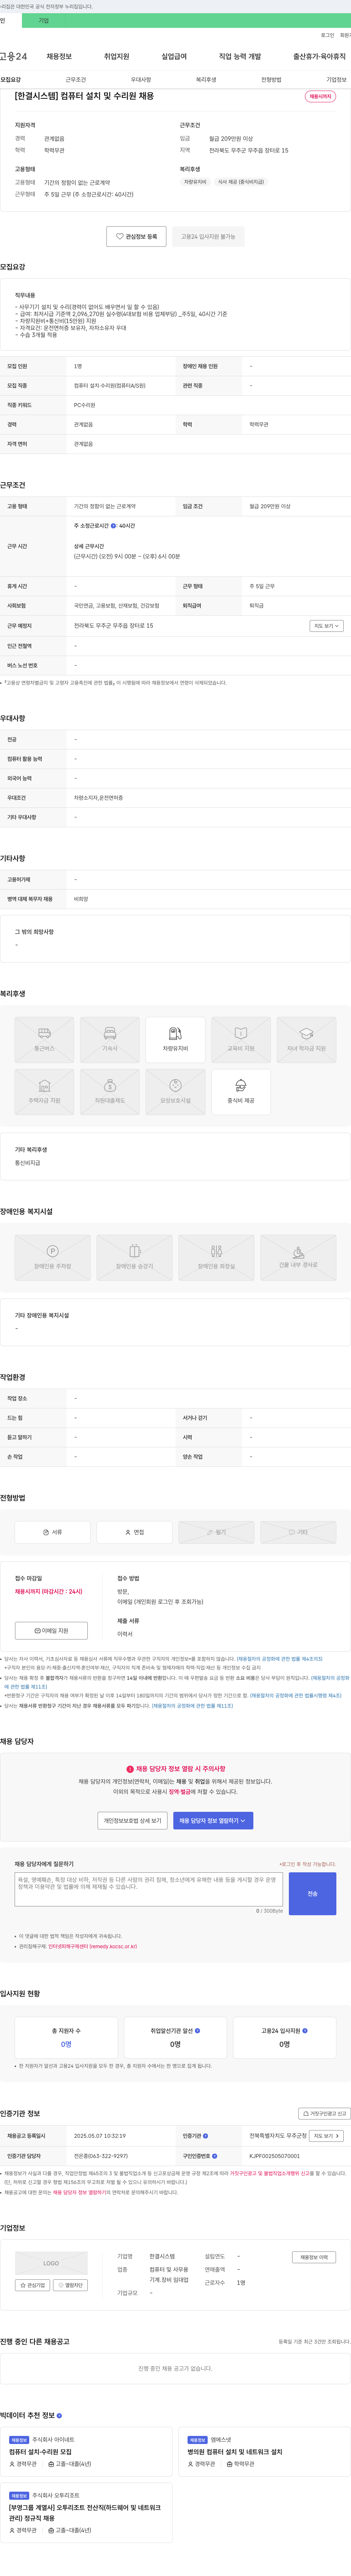Jump to the 근무조건 section tab

point(76,80)
